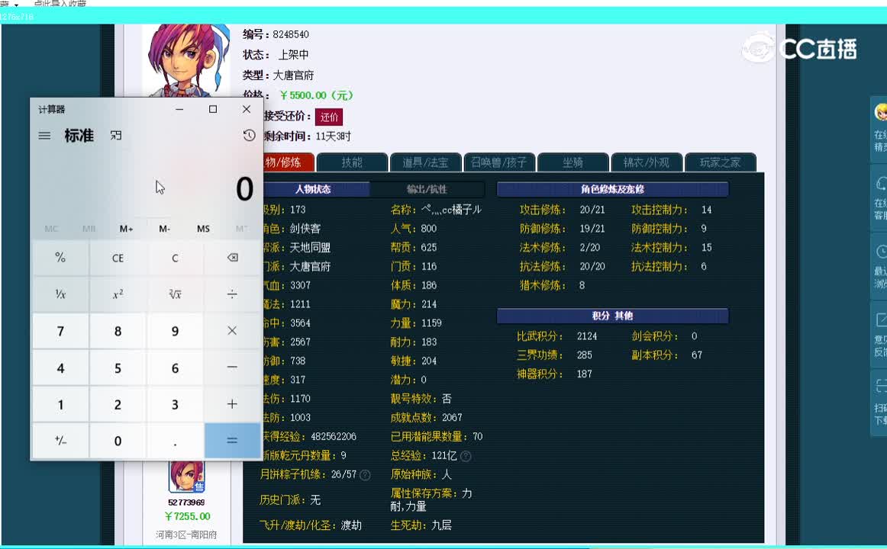Click the keep-on-top icon beside 标准
Screen dimensions: 887x549
(117, 135)
